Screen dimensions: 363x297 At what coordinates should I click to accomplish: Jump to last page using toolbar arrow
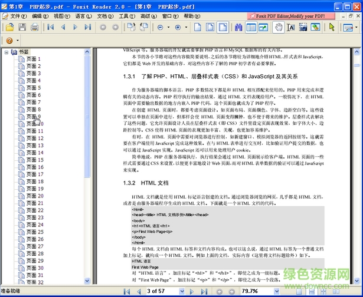click(88, 27)
